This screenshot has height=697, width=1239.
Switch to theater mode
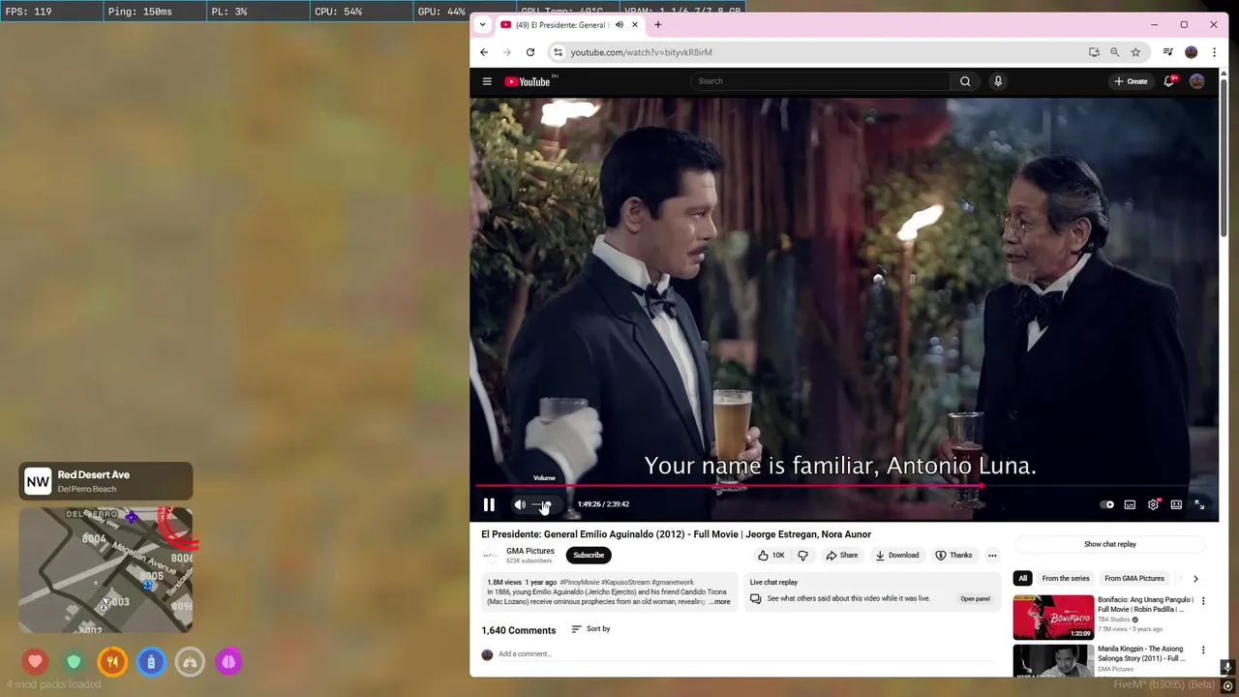[1176, 504]
